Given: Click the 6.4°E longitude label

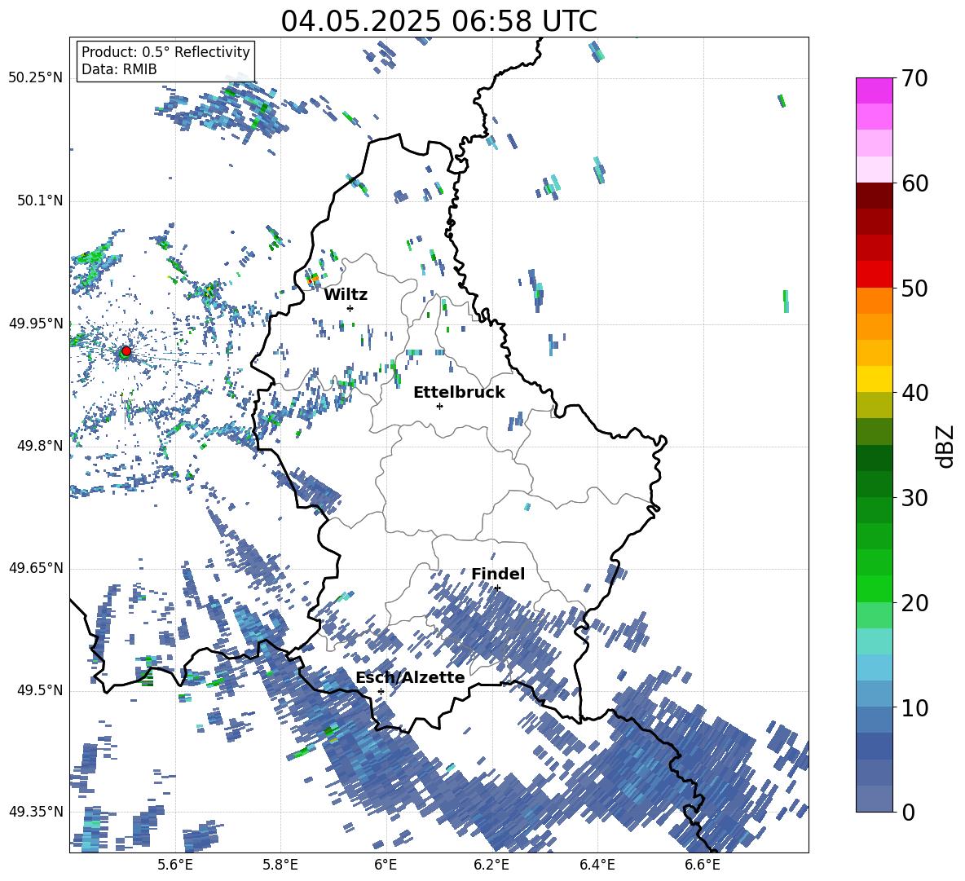Looking at the screenshot, I should pos(597,865).
